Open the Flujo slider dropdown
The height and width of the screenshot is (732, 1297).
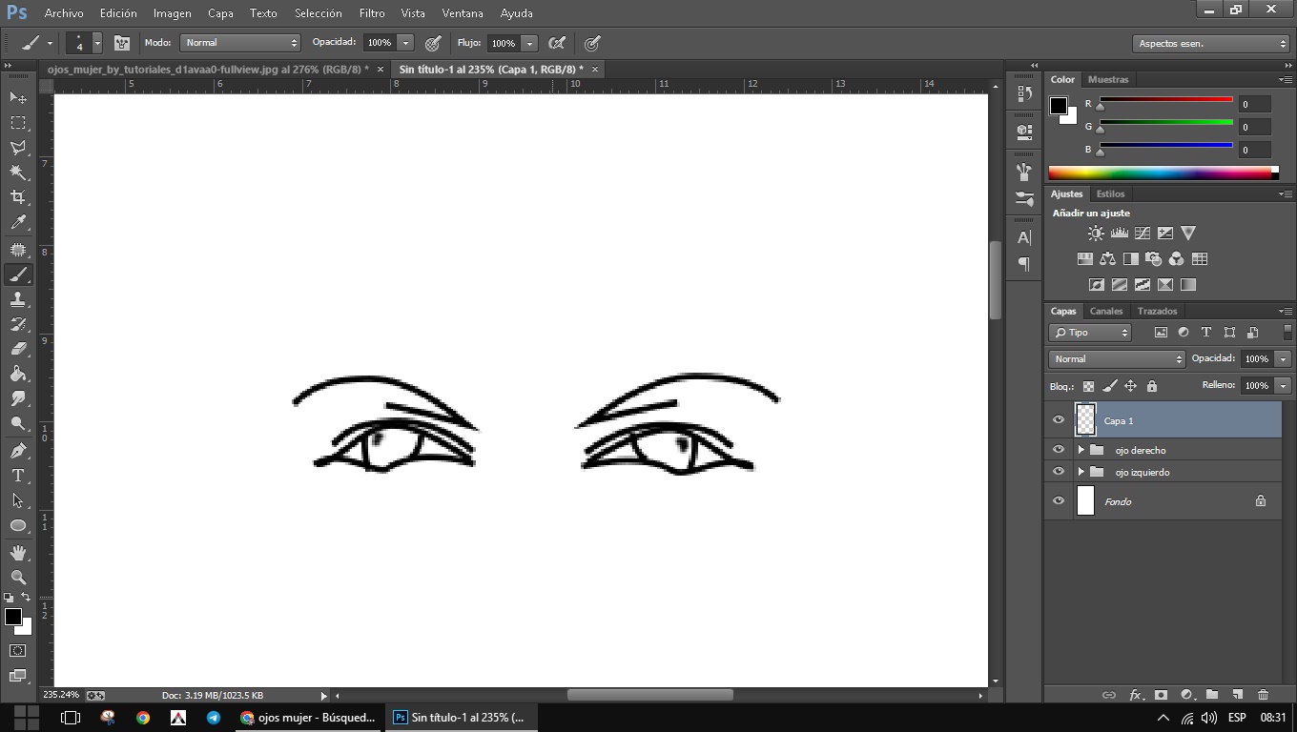(530, 43)
